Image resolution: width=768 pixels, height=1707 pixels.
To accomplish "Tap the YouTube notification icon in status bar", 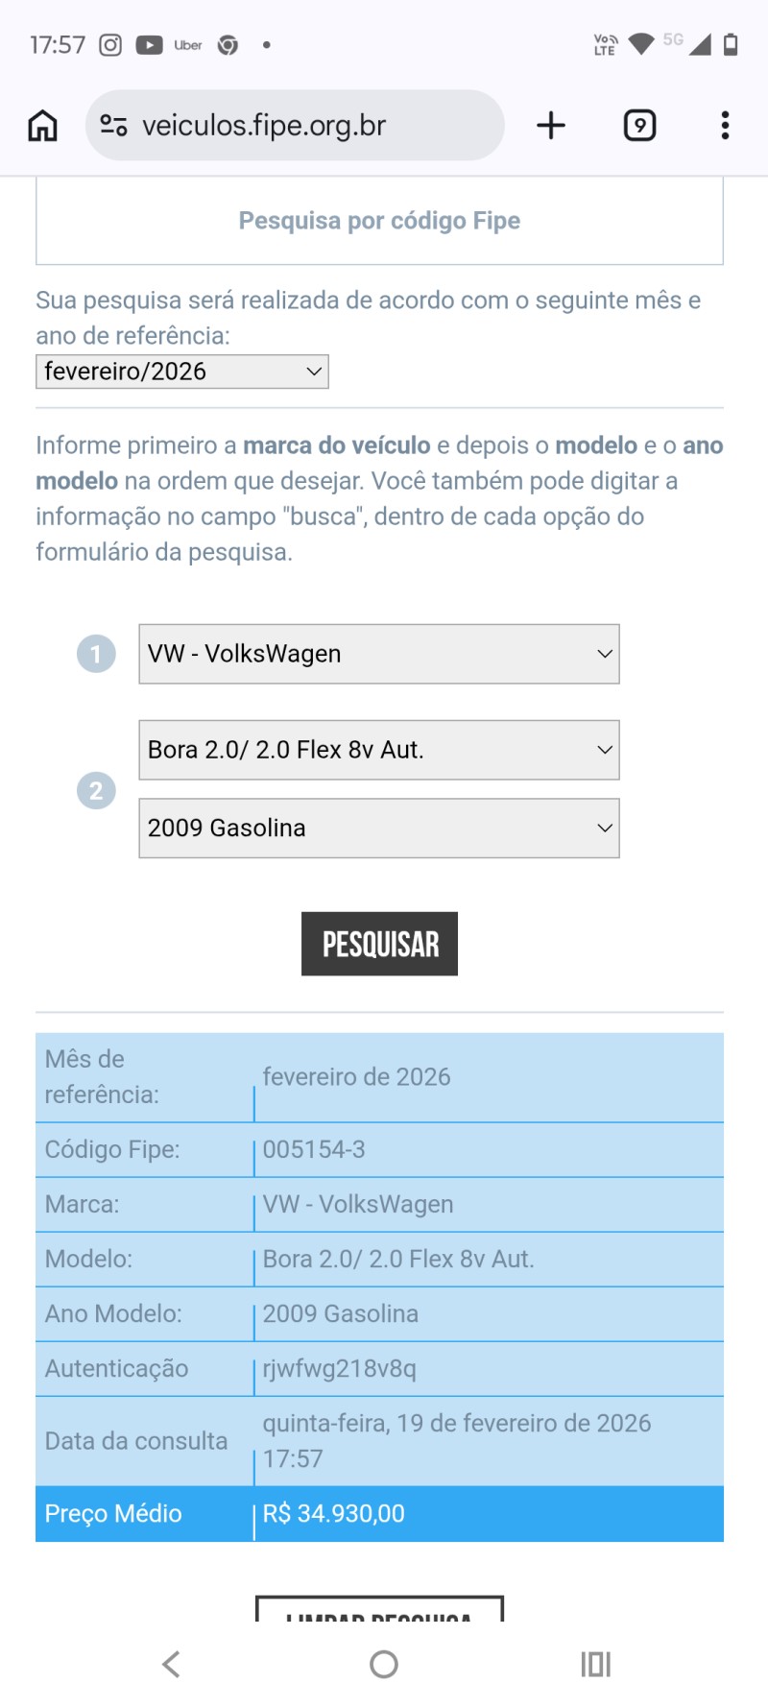I will coord(149,43).
